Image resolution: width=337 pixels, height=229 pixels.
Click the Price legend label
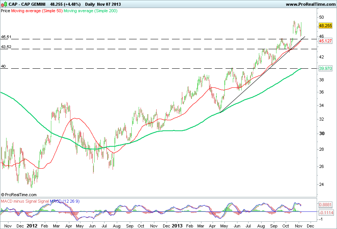(5, 11)
